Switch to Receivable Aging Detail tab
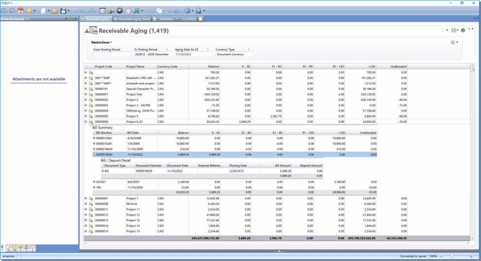The height and width of the screenshot is (261, 481). click(132, 19)
